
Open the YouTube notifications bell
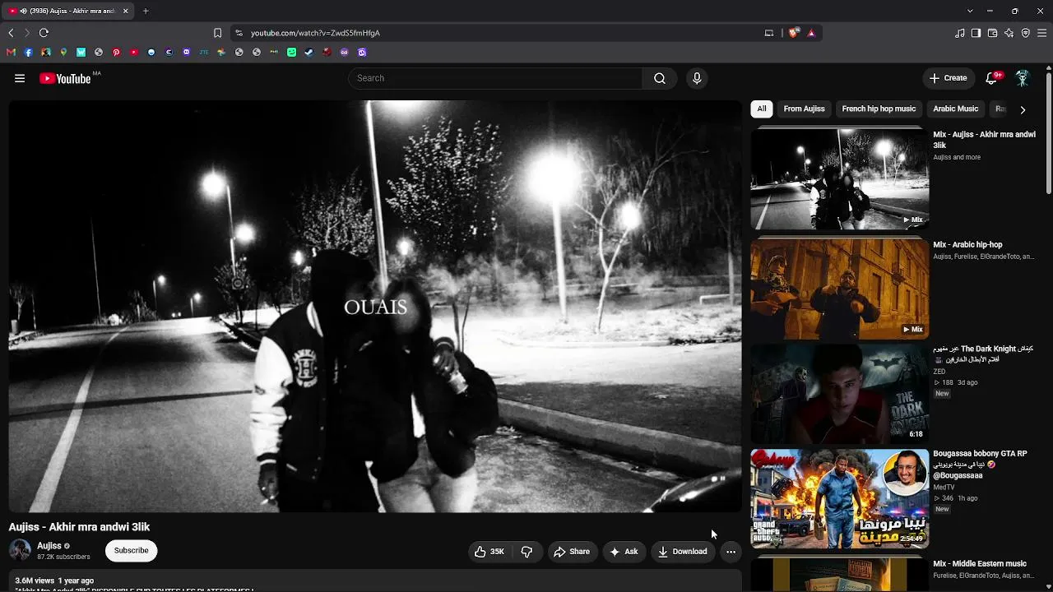(x=991, y=78)
